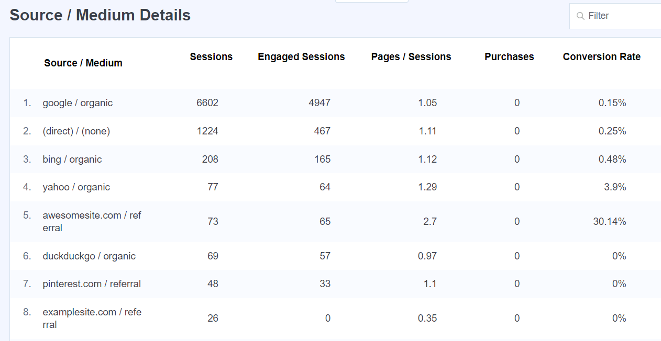Sort by the Purchases column header
Screen dimensions: 661x341
point(509,56)
